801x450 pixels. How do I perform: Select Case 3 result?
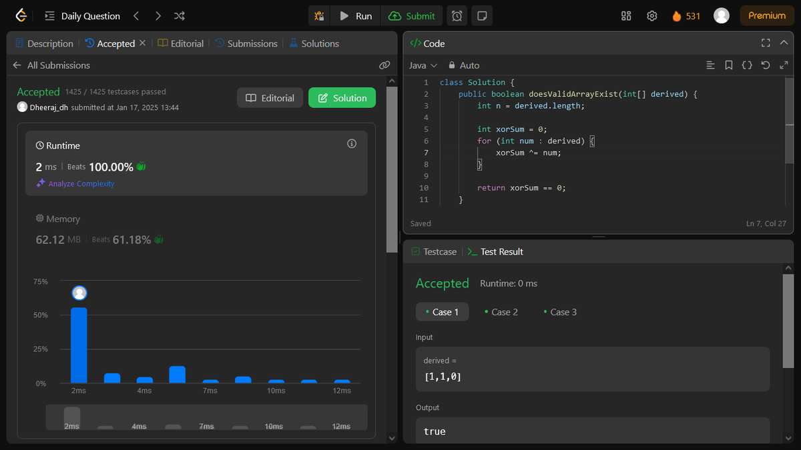[559, 312]
